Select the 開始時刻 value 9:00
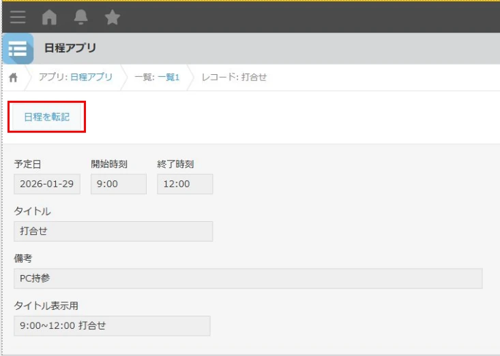The image size is (500, 356). tap(119, 184)
